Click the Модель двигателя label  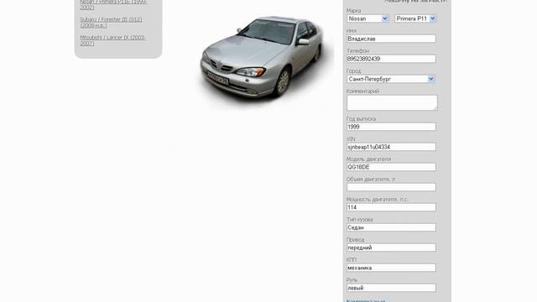coord(368,159)
